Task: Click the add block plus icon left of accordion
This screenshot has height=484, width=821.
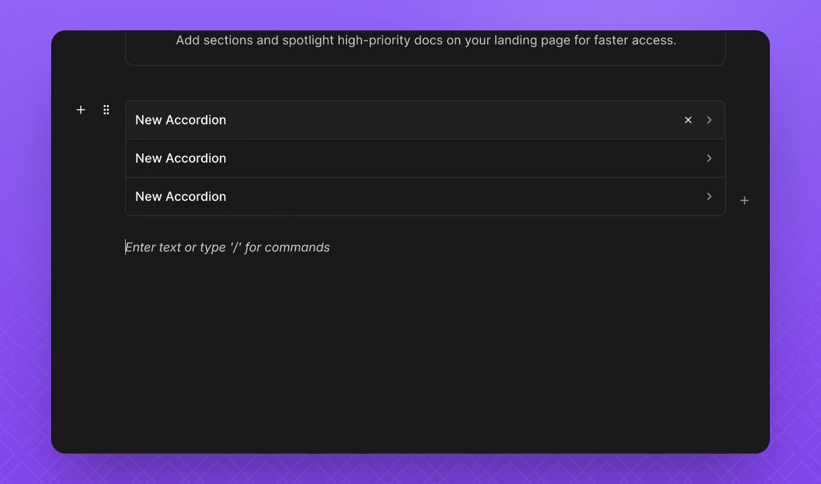Action: (x=81, y=110)
